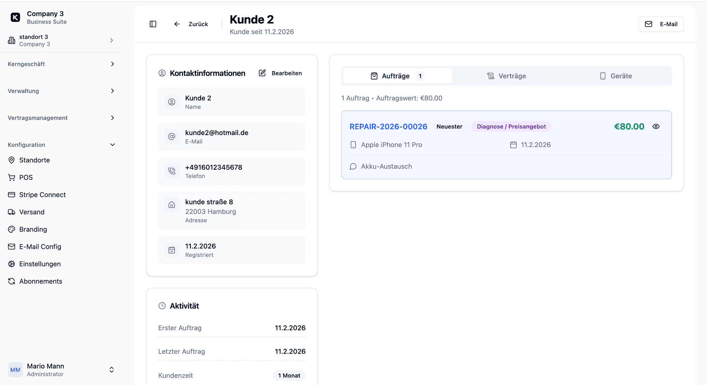Open Abonnements in the sidebar
The height and width of the screenshot is (385, 707).
[x=41, y=281]
